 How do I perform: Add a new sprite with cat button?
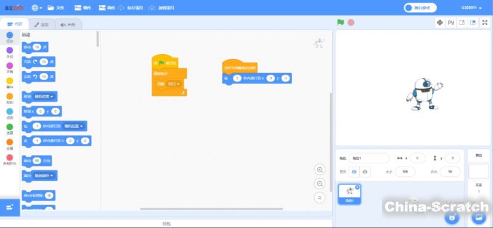tap(452, 216)
